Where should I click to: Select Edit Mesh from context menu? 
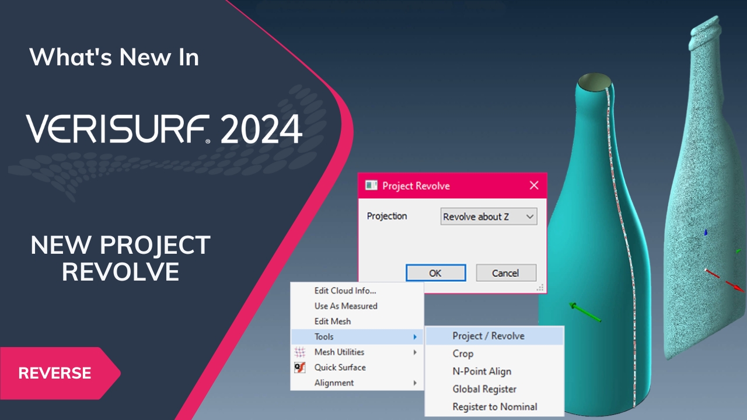(x=357, y=321)
